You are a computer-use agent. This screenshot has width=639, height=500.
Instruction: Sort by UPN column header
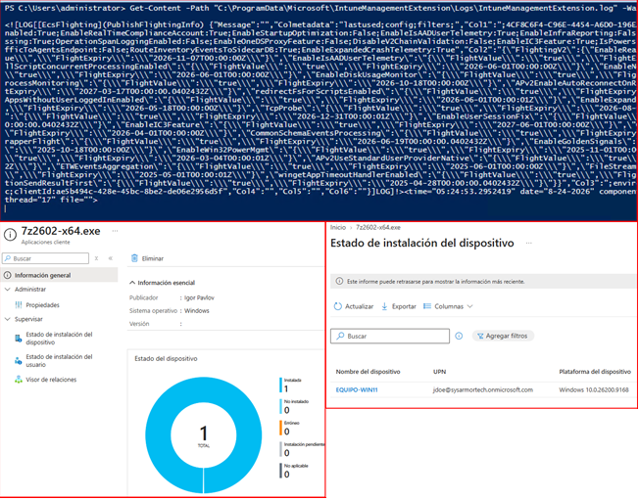point(440,372)
